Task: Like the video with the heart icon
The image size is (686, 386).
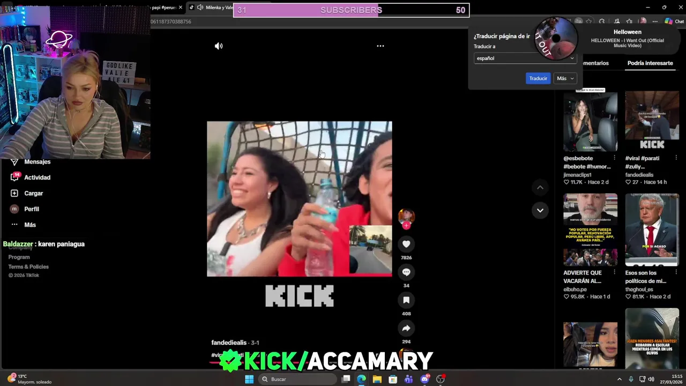Action: pos(406,244)
